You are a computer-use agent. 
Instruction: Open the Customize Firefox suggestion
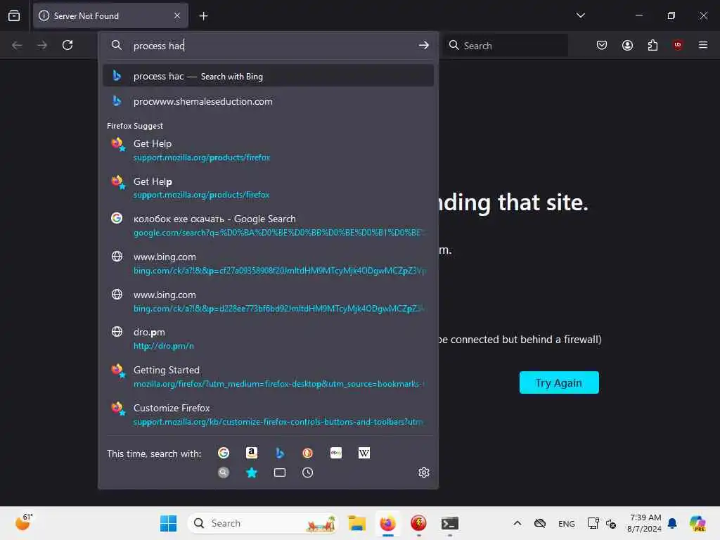pos(268,415)
